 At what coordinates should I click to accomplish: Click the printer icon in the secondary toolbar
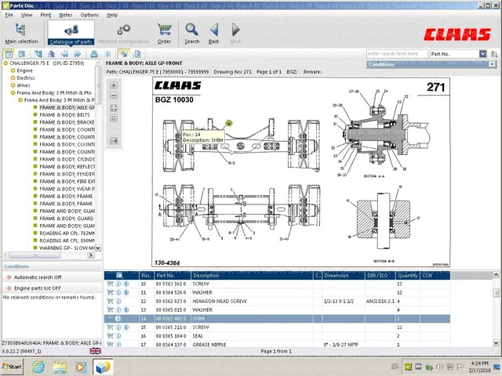[x=94, y=54]
